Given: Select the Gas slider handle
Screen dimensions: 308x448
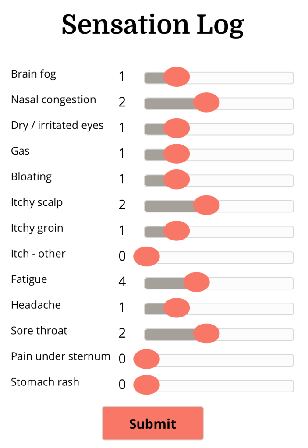Looking at the screenshot, I should pos(177,154).
